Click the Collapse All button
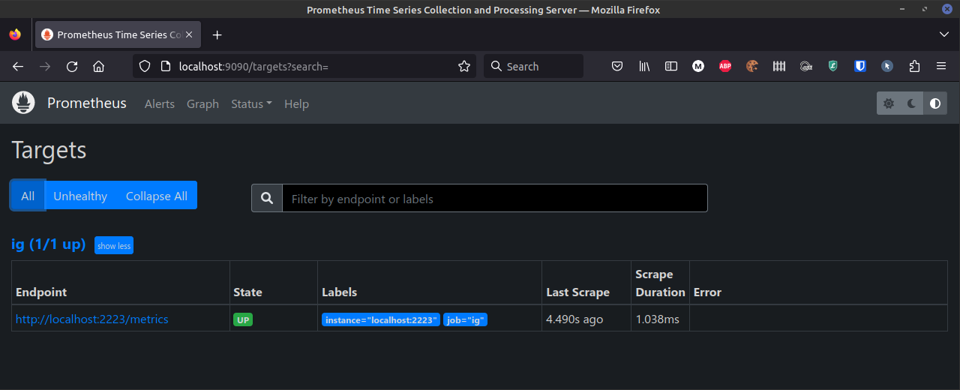The image size is (960, 390). point(157,196)
